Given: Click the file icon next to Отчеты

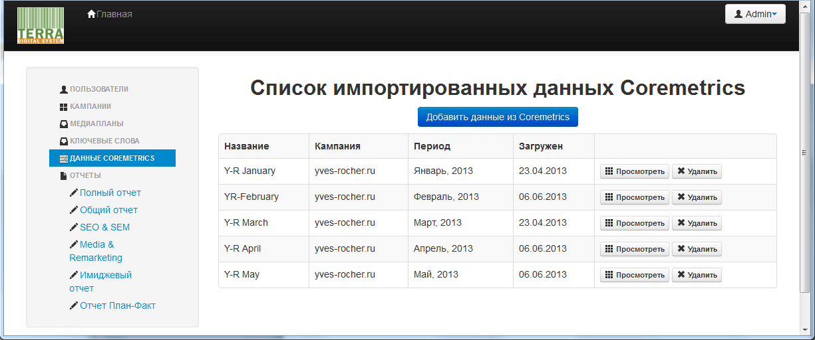Looking at the screenshot, I should click(63, 175).
